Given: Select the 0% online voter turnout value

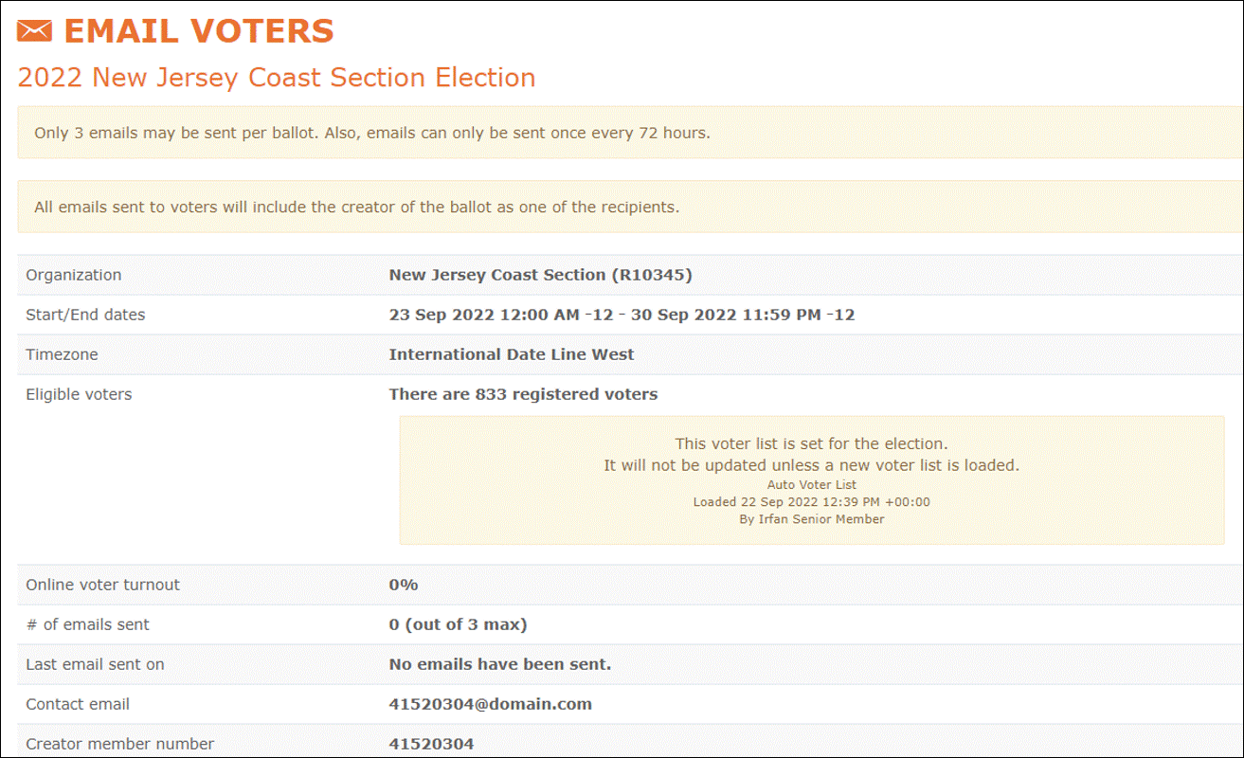Looking at the screenshot, I should pos(404,585).
